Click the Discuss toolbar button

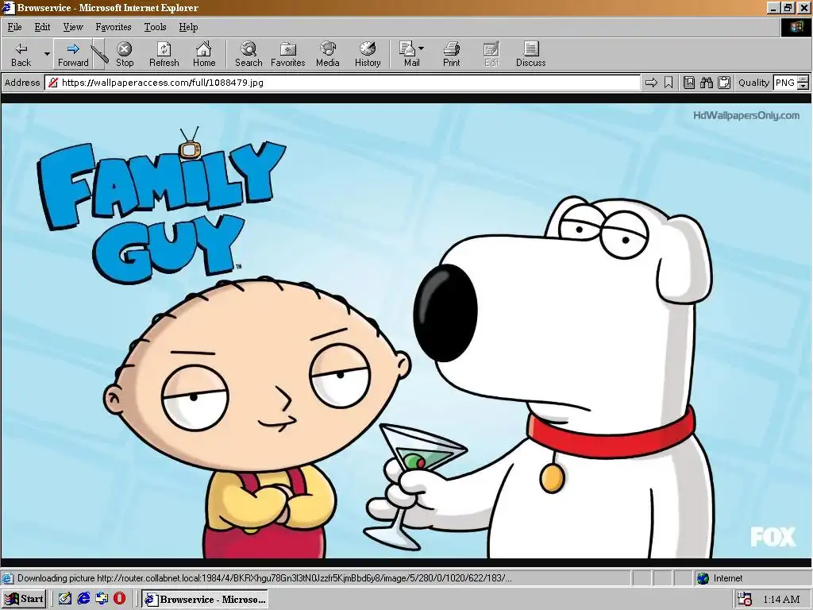(530, 55)
